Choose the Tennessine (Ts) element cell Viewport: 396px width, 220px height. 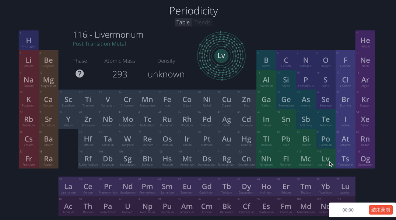(345, 159)
